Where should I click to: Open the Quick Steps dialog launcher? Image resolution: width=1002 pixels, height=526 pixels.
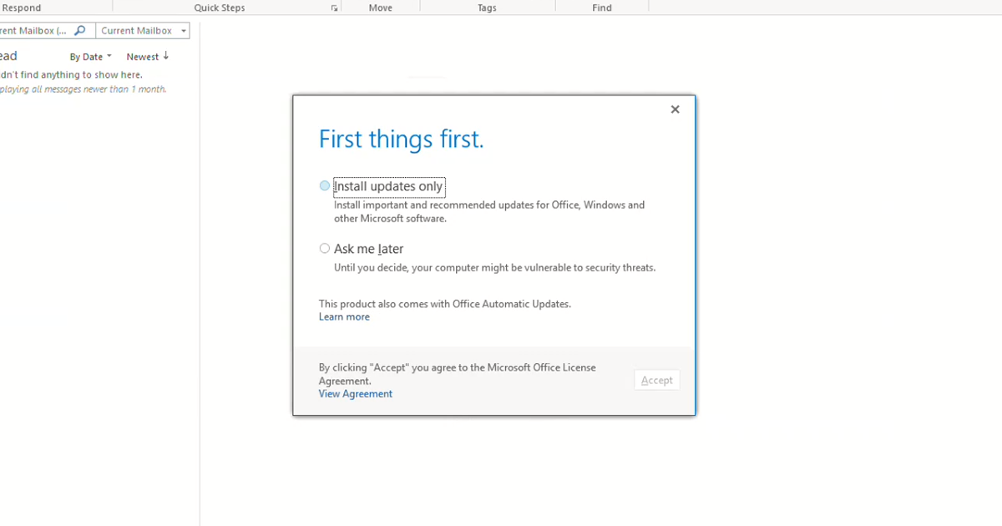(x=334, y=8)
